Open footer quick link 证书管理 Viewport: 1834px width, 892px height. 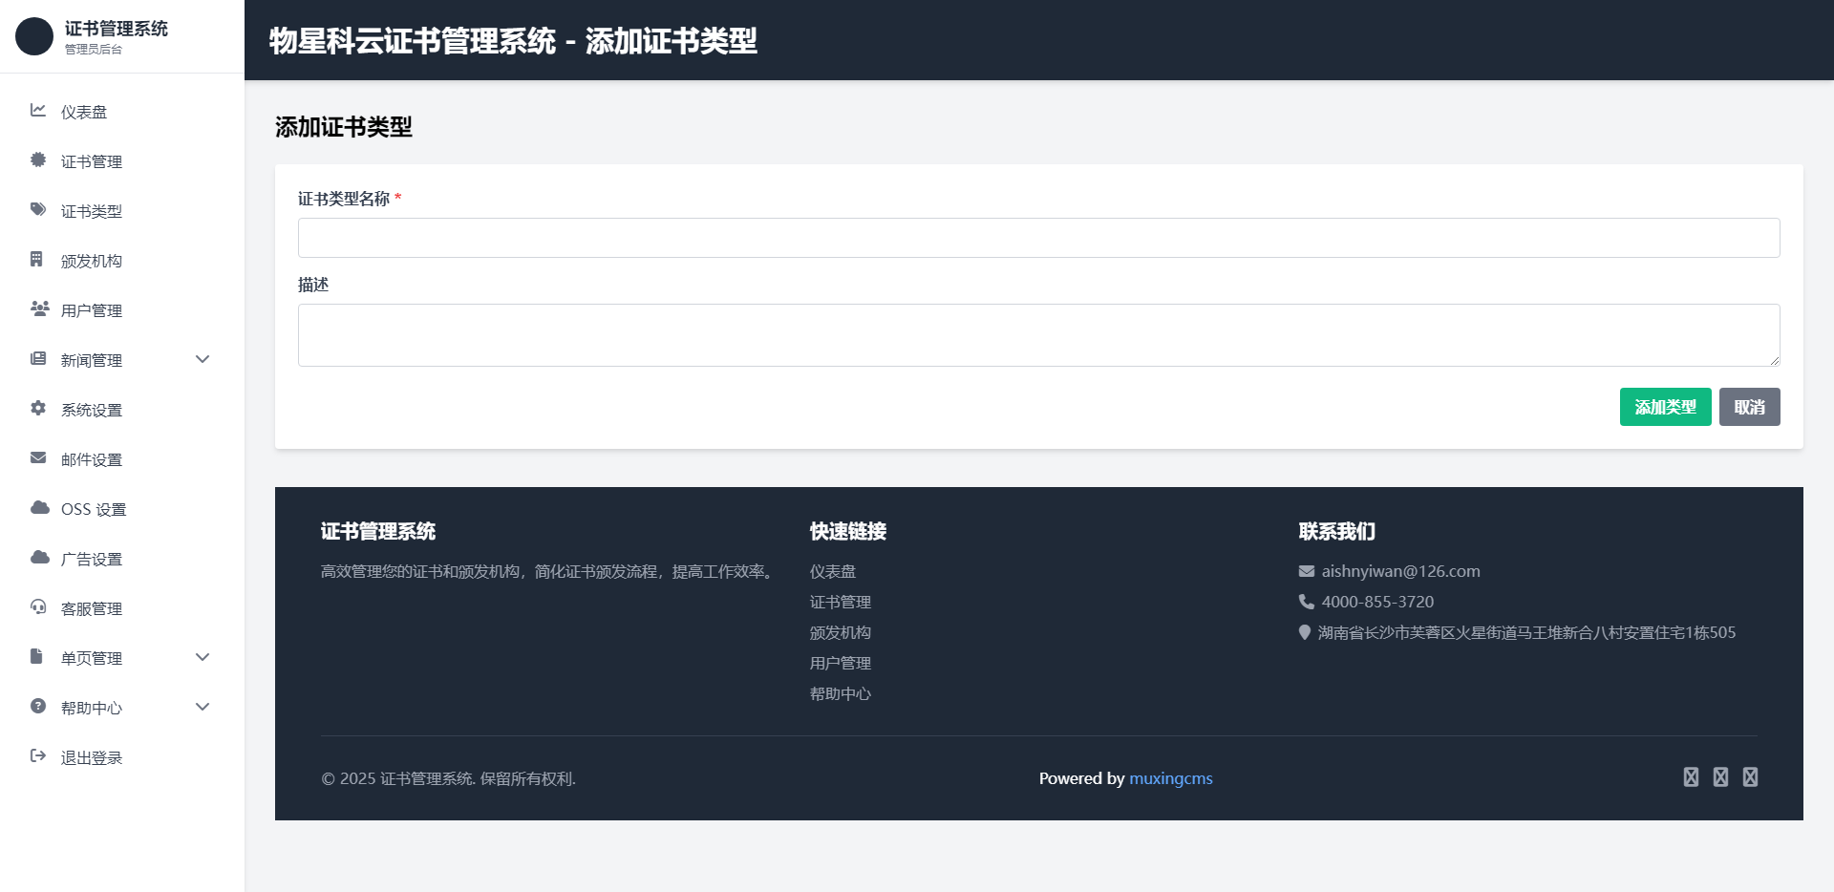[x=841, y=602]
